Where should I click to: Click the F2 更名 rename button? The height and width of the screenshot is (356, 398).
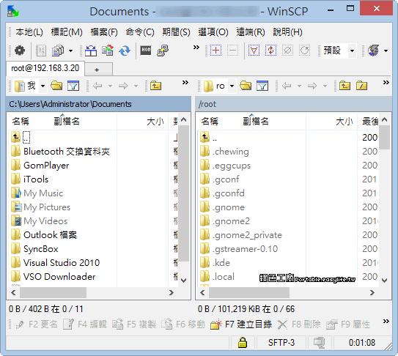pos(37,325)
